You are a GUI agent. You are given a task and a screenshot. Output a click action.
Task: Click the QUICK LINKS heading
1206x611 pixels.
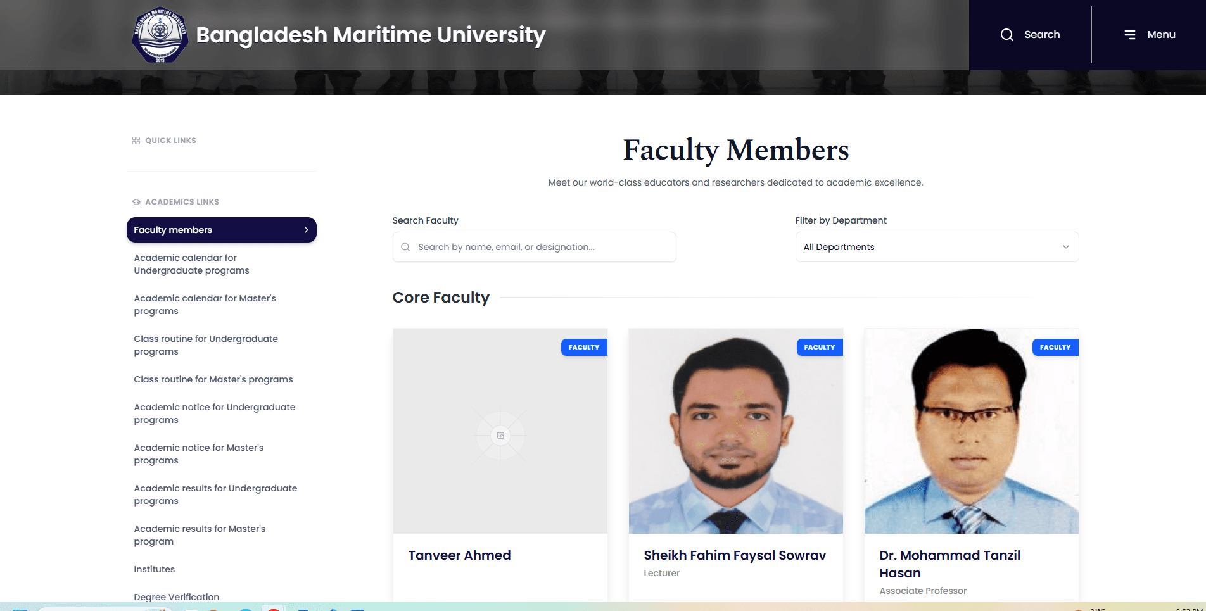click(170, 141)
